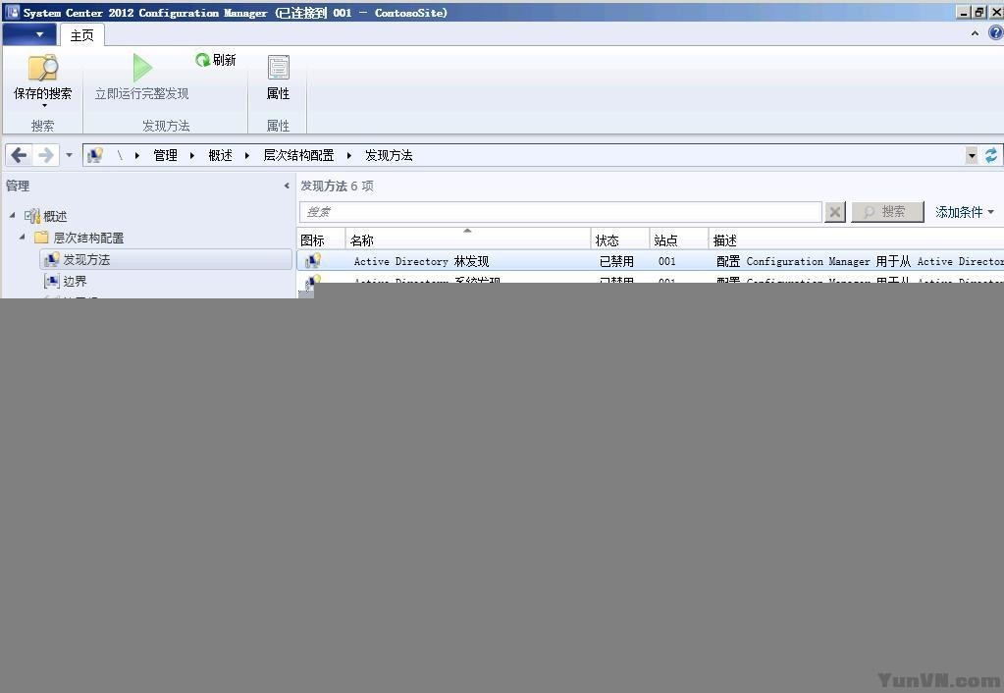Viewport: 1004px width, 693px height.
Task: Click the 立即运行完整发现 green play icon
Action: pos(142,68)
